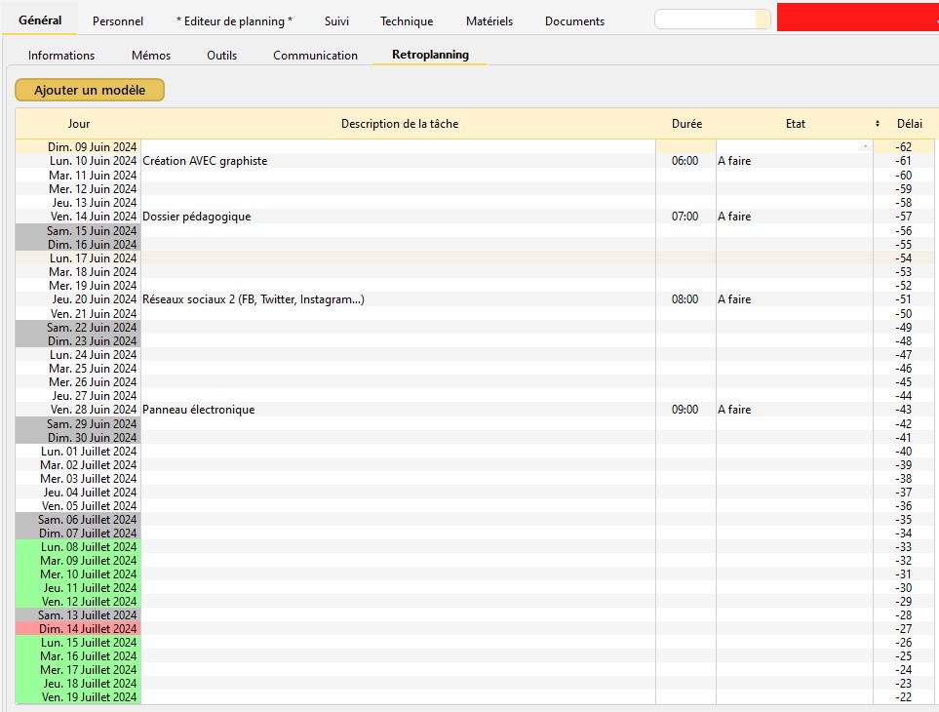Switch to the Informations sub-tab
939x712 pixels.
pos(61,56)
